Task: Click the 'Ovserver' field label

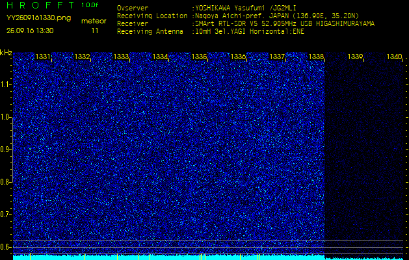Action: coord(133,8)
